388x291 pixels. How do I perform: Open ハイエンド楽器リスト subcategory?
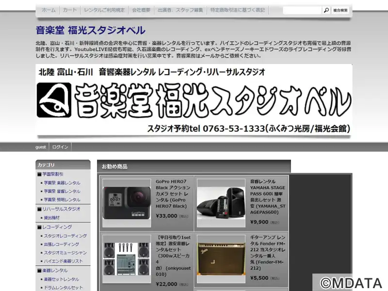tap(63, 261)
